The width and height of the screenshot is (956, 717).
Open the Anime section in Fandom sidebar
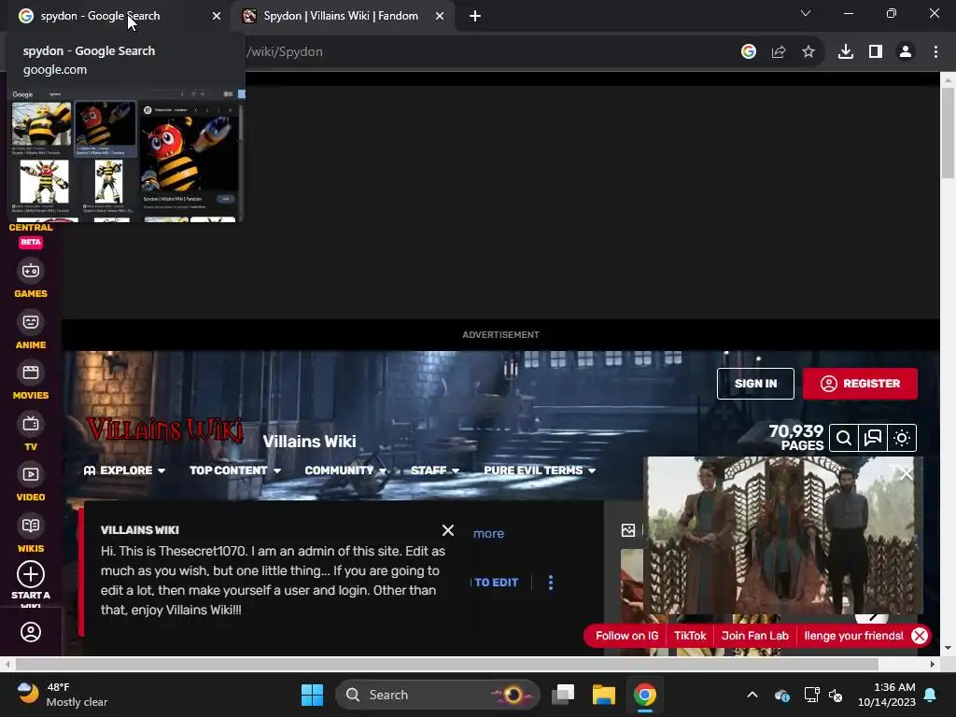coord(31,331)
